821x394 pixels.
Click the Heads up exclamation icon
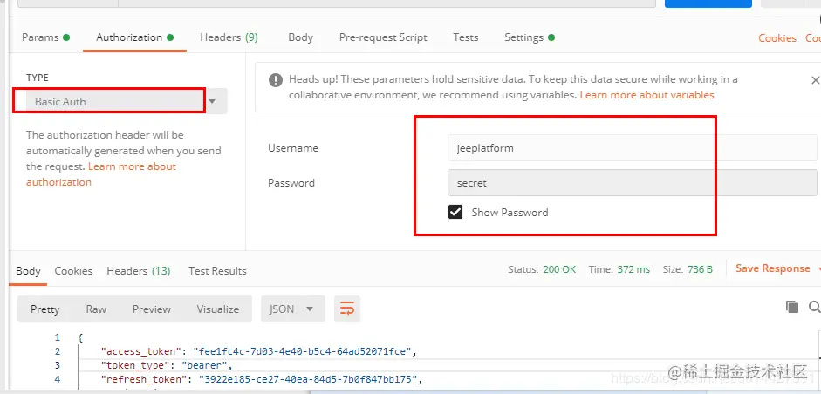(x=276, y=80)
